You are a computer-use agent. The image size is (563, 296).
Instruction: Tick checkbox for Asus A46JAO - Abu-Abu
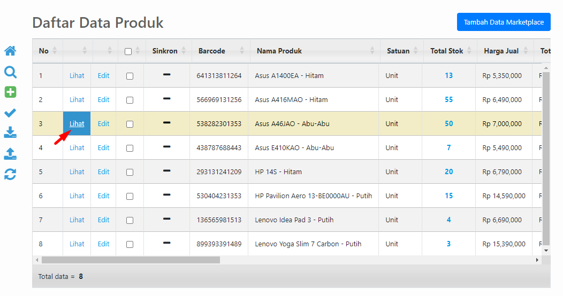(x=130, y=124)
